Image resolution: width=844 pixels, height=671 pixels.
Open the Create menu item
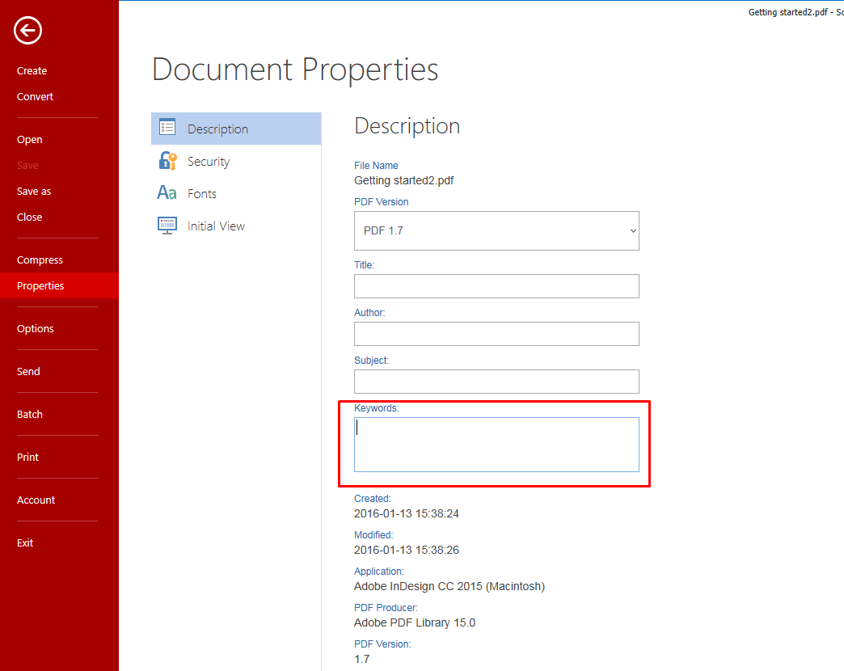[x=32, y=70]
